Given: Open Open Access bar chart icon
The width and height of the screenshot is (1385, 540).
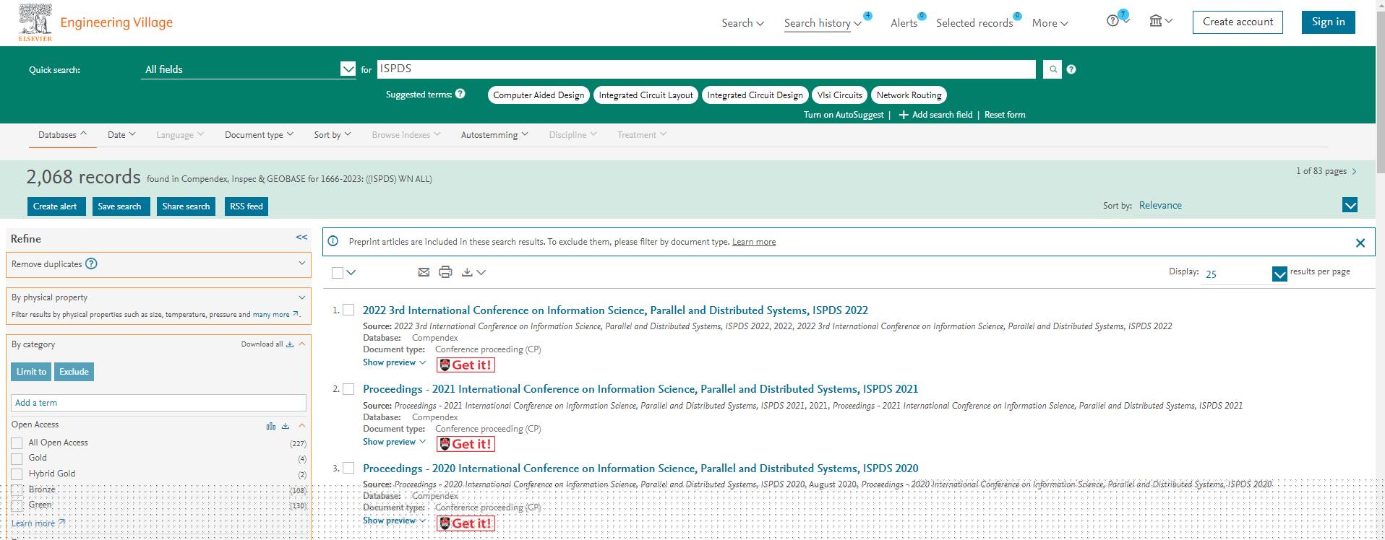Looking at the screenshot, I should tap(271, 426).
